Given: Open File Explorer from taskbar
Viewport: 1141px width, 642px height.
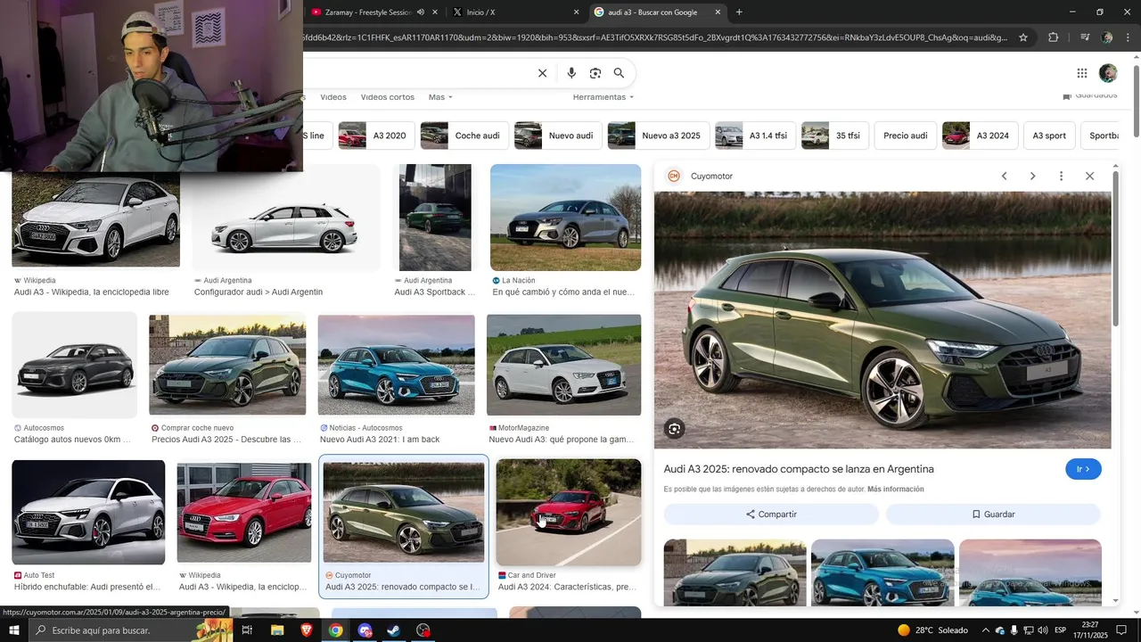Looking at the screenshot, I should click(x=277, y=630).
